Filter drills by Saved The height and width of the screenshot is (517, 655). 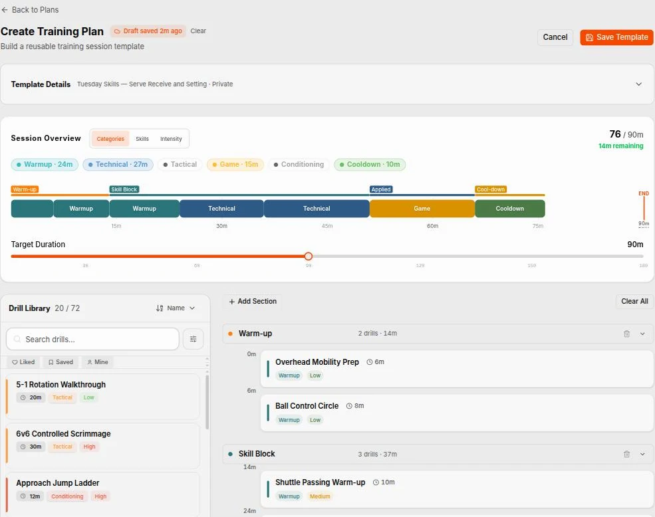[x=61, y=362]
